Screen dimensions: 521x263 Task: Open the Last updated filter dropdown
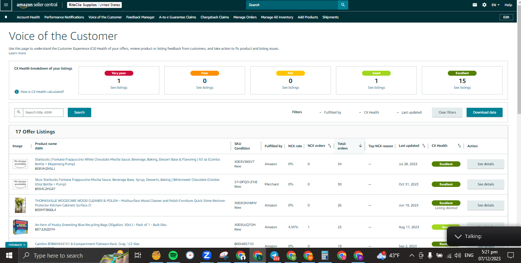409,112
